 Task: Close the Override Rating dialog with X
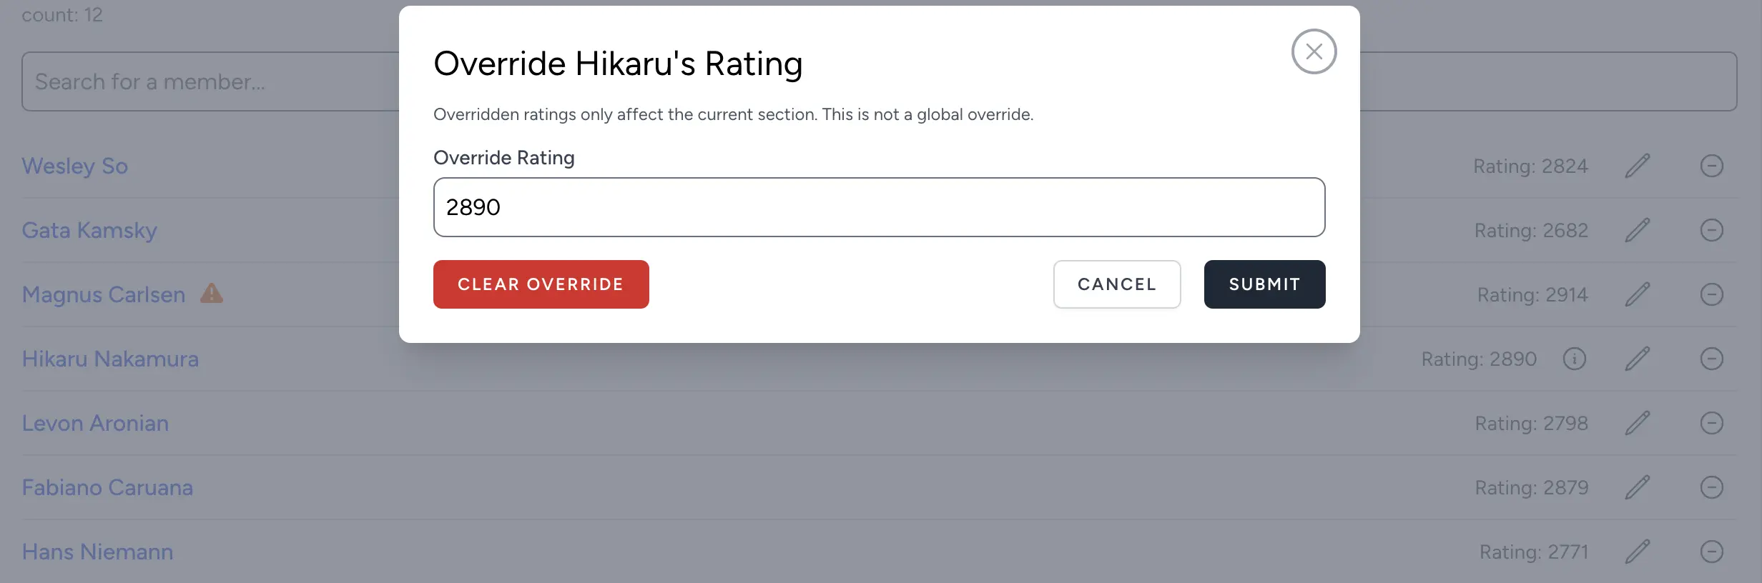[x=1314, y=51]
